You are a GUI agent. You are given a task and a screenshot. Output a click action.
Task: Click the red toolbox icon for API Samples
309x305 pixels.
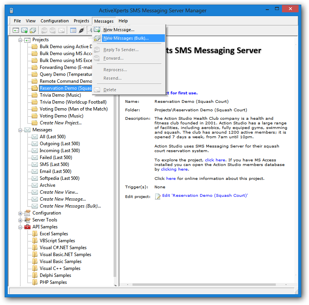[27, 227]
